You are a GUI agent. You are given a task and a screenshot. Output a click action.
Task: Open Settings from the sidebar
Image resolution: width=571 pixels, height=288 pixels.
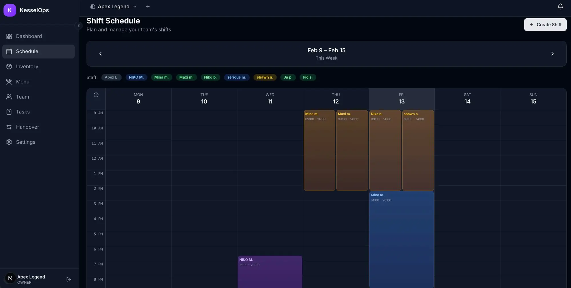click(25, 142)
